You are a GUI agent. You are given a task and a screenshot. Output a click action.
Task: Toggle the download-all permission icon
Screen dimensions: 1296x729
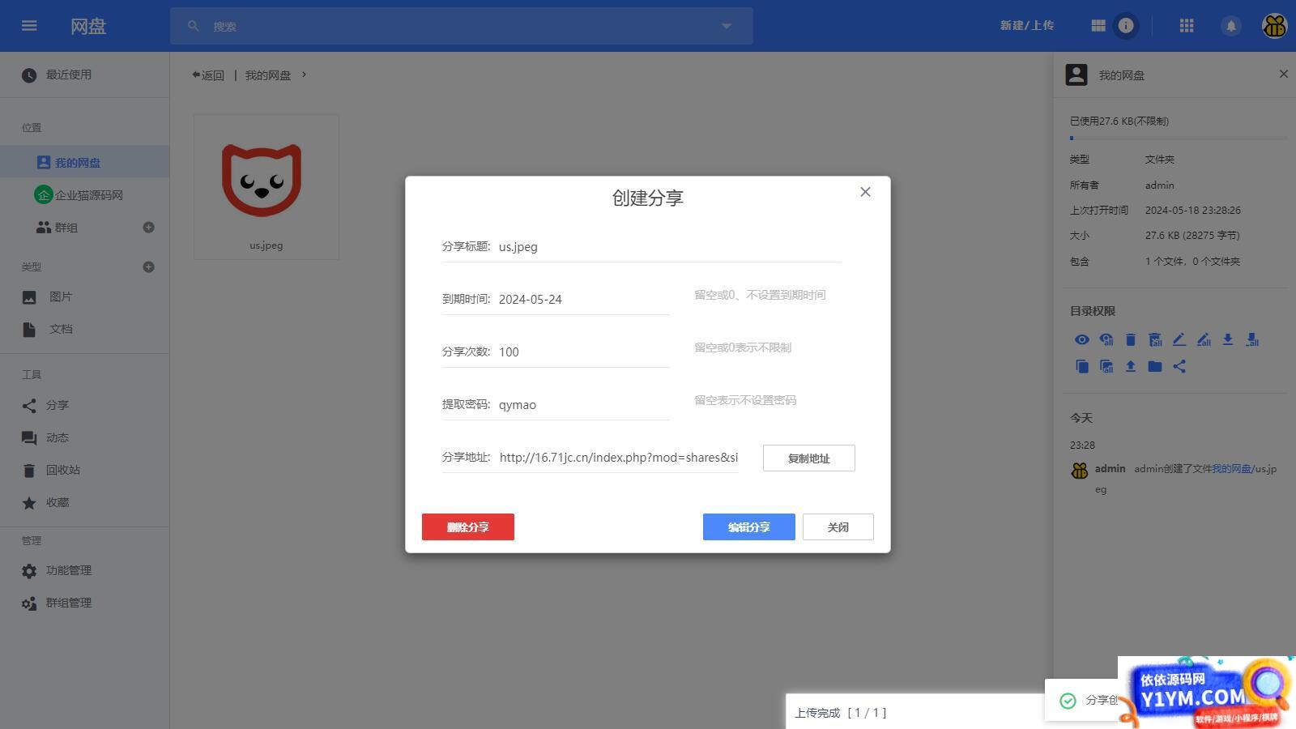pos(1252,339)
